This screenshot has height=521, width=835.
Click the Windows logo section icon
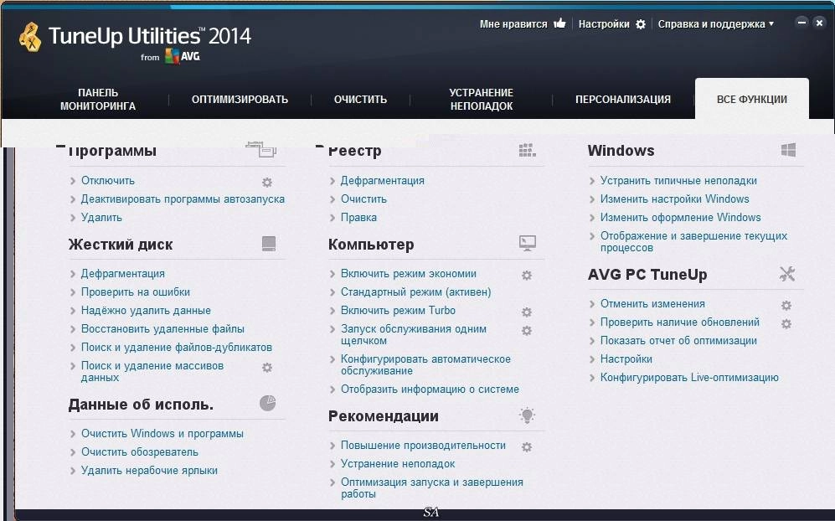click(788, 150)
